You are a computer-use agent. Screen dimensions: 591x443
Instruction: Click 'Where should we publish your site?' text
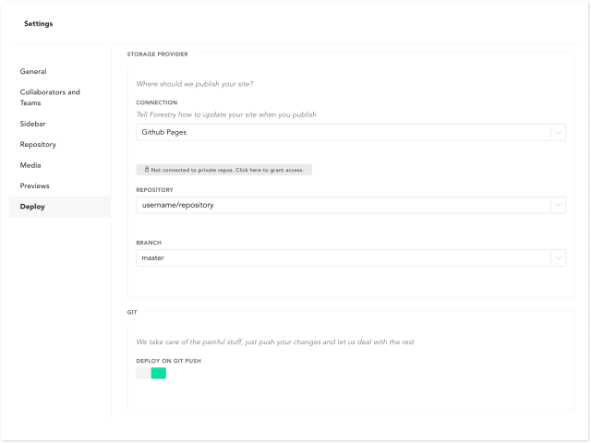[x=195, y=84]
